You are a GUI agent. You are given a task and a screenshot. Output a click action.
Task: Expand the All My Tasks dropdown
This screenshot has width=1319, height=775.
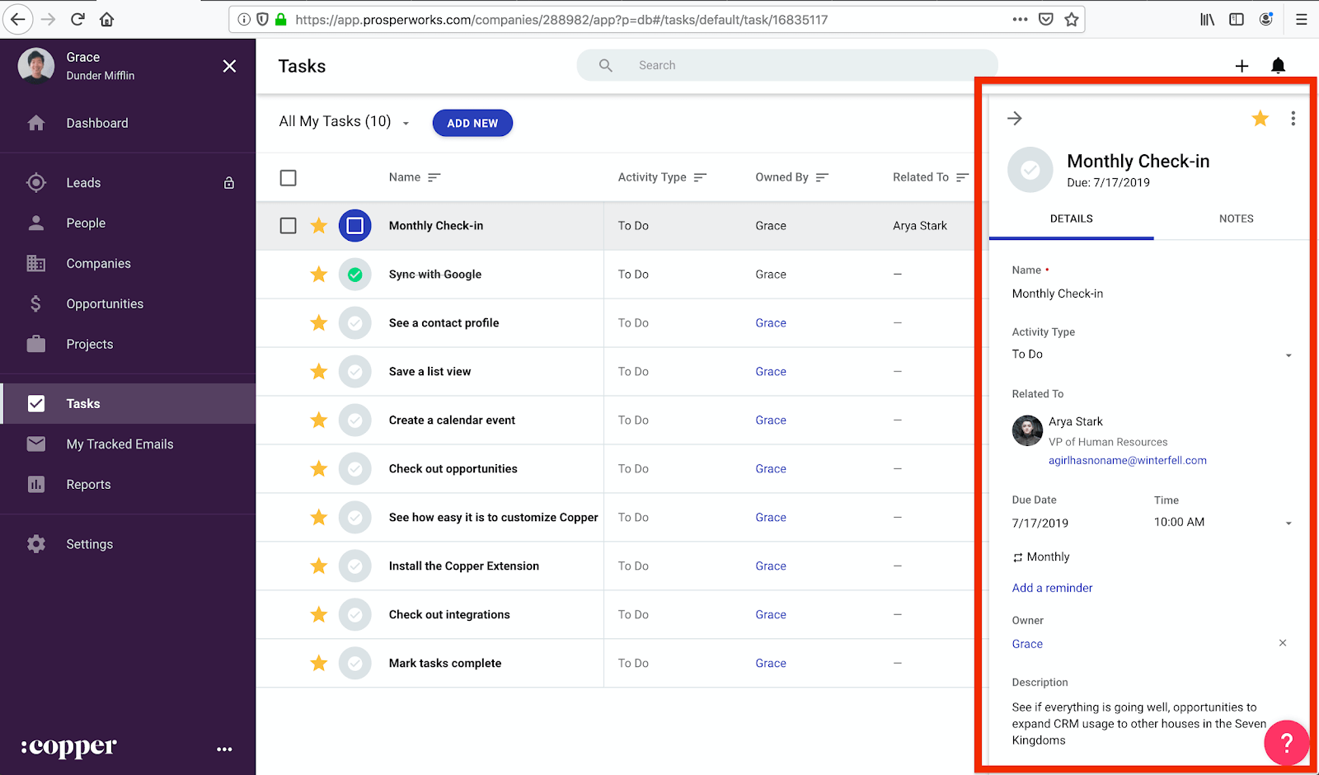[x=406, y=123]
